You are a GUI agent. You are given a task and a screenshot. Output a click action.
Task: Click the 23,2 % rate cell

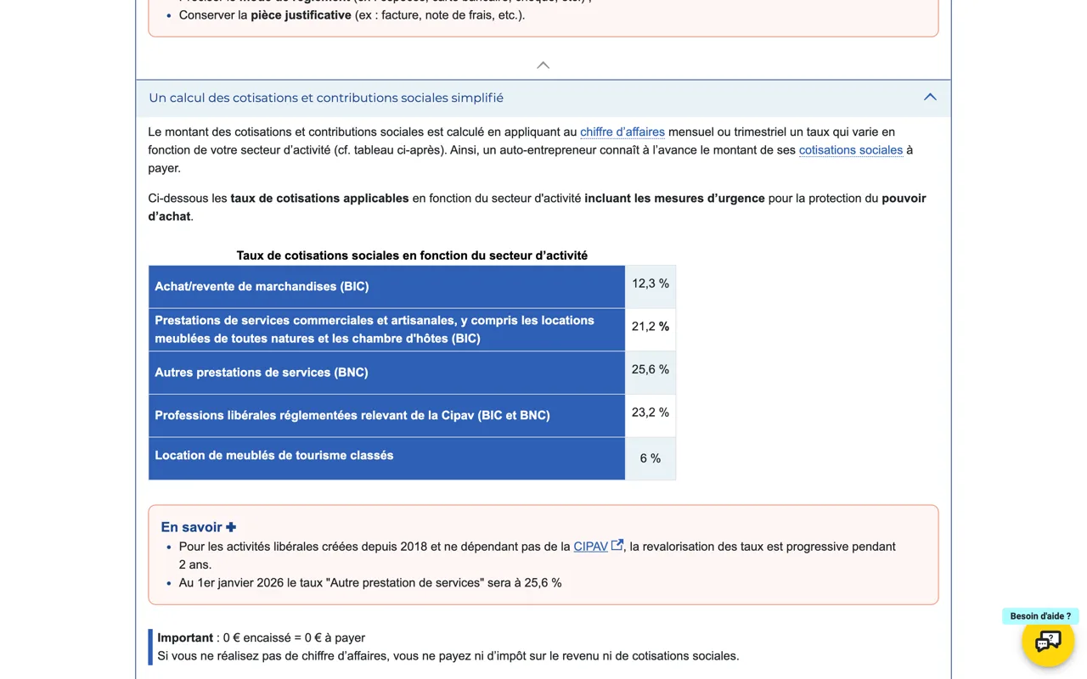pyautogui.click(x=651, y=416)
